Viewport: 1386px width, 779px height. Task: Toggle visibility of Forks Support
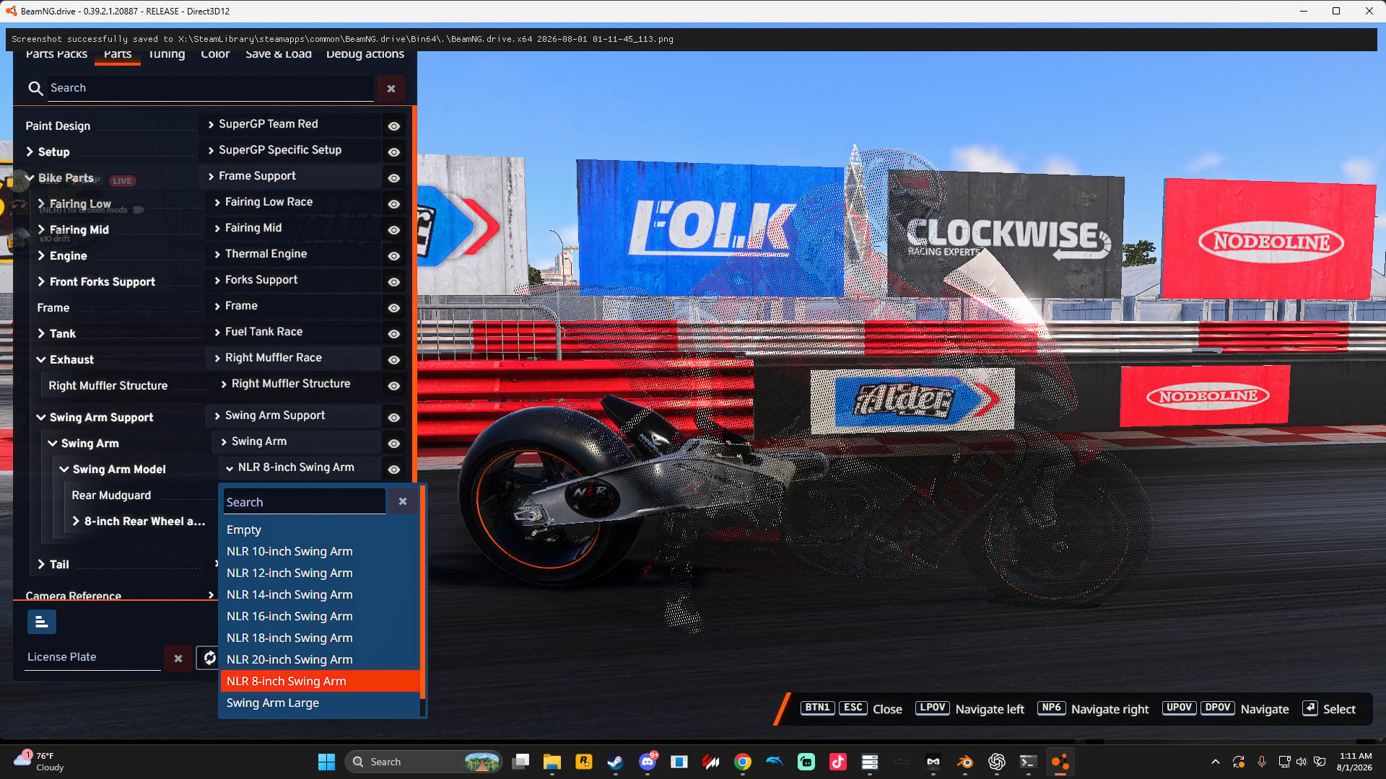point(393,281)
